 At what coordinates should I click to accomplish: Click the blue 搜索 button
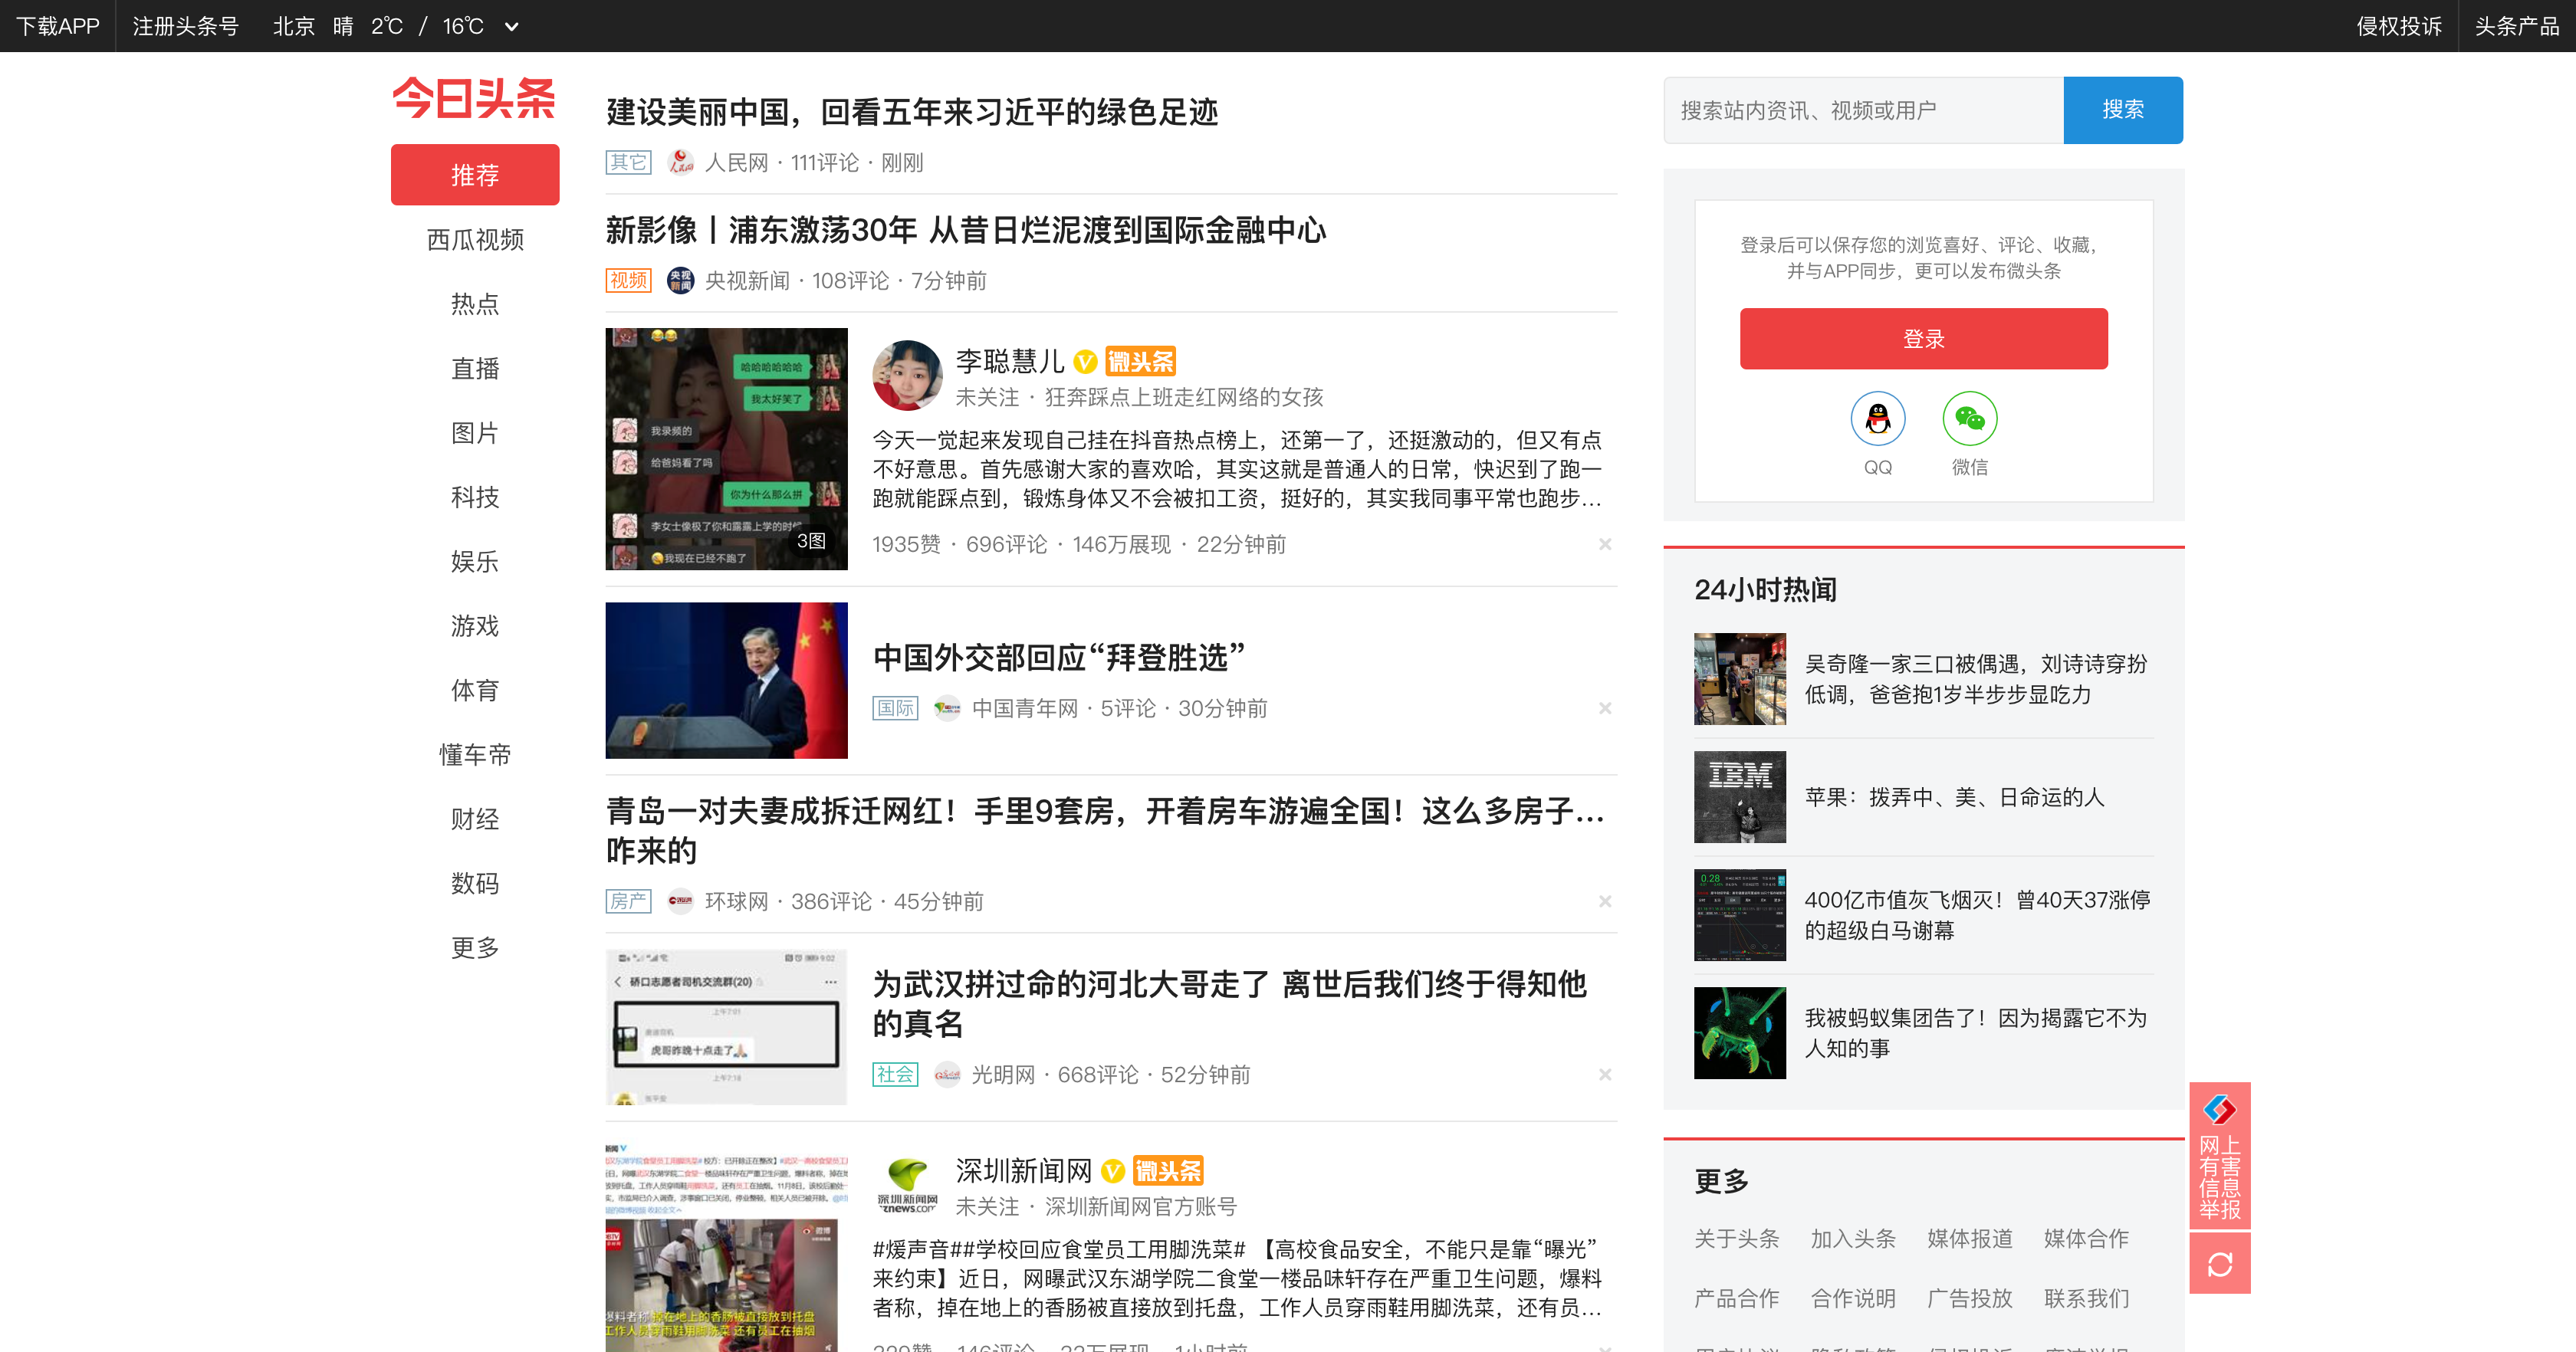2122,110
